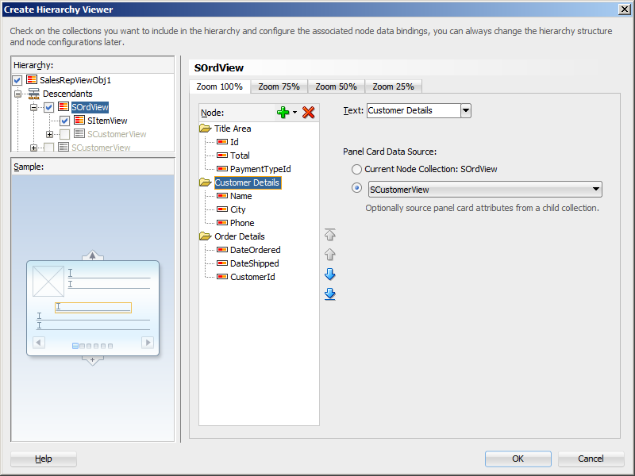Open the Text combo box dropdown arrow
This screenshot has height=476, width=635.
(x=466, y=110)
